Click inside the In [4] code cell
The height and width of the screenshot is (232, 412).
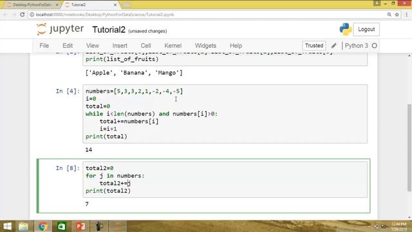pos(225,114)
